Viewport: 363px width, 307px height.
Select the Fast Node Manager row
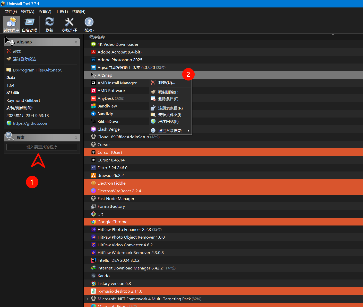coord(223,198)
